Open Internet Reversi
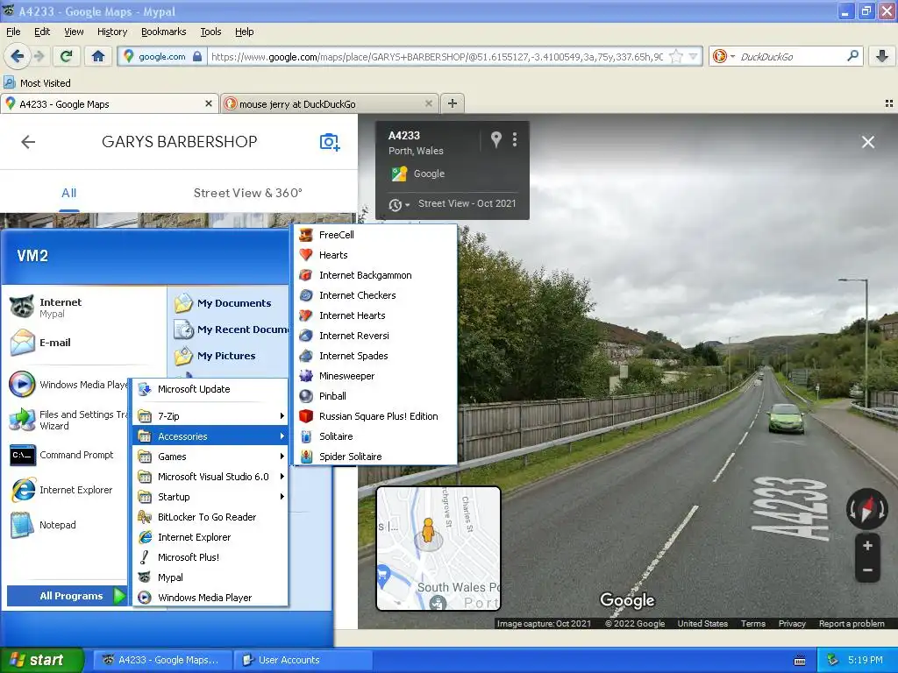 coord(375,336)
